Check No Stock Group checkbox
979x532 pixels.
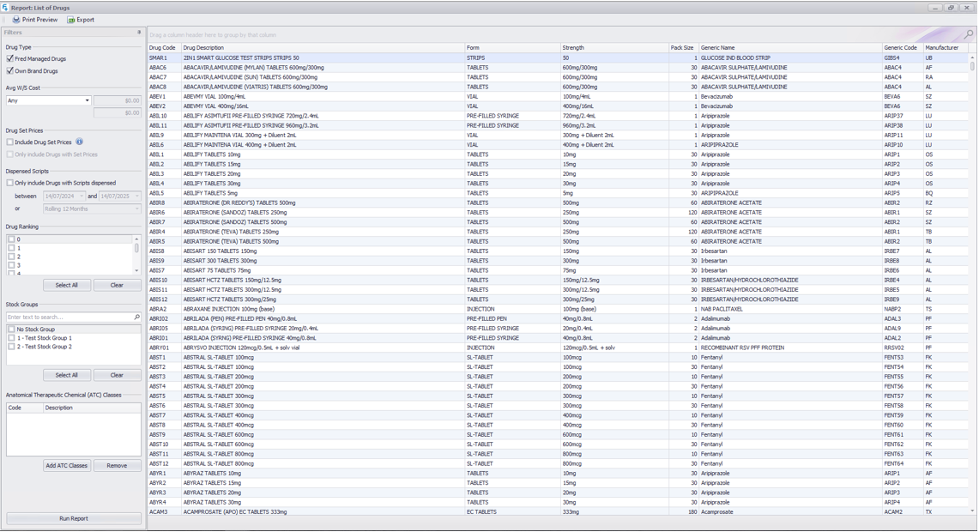(11, 329)
